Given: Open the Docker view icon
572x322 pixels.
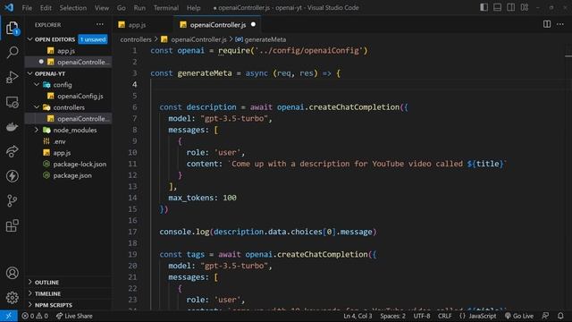Looking at the screenshot, I should point(12,127).
